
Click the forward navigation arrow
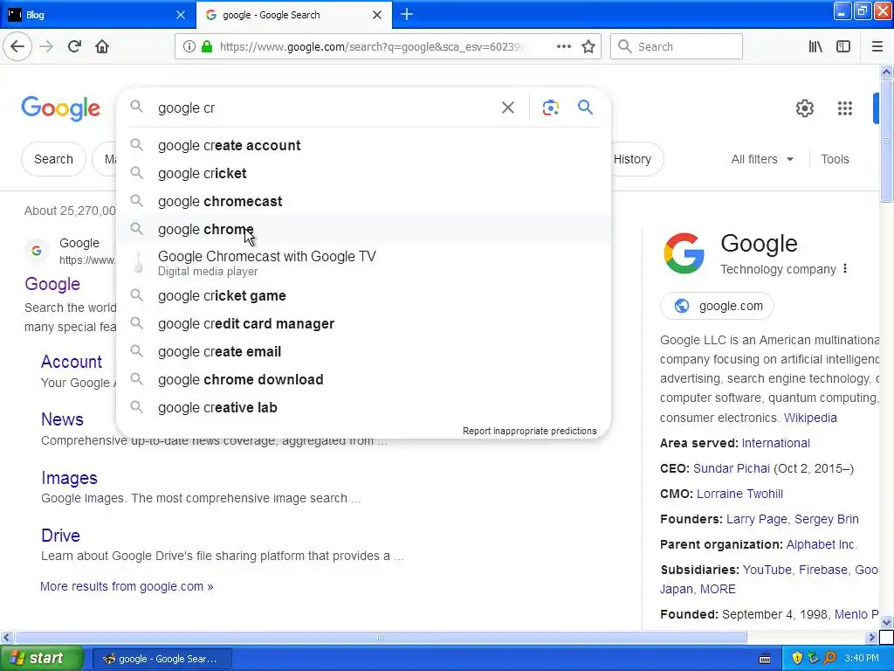click(46, 46)
